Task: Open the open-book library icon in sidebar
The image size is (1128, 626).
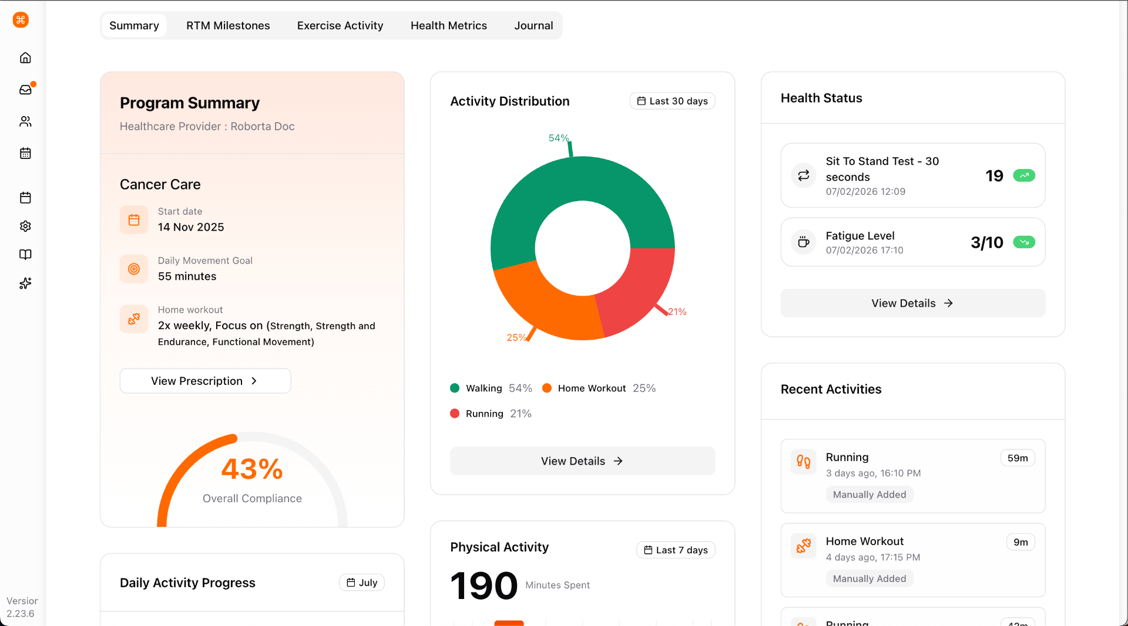Action: tap(25, 254)
